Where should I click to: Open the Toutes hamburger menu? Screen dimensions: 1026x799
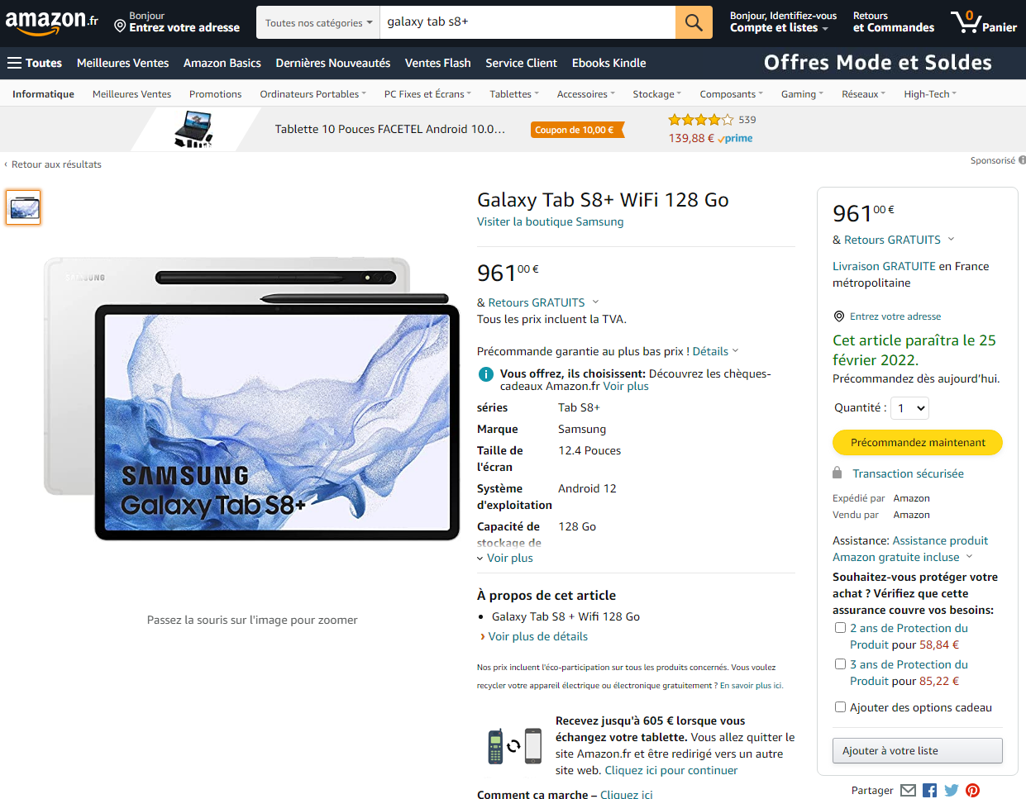(35, 63)
